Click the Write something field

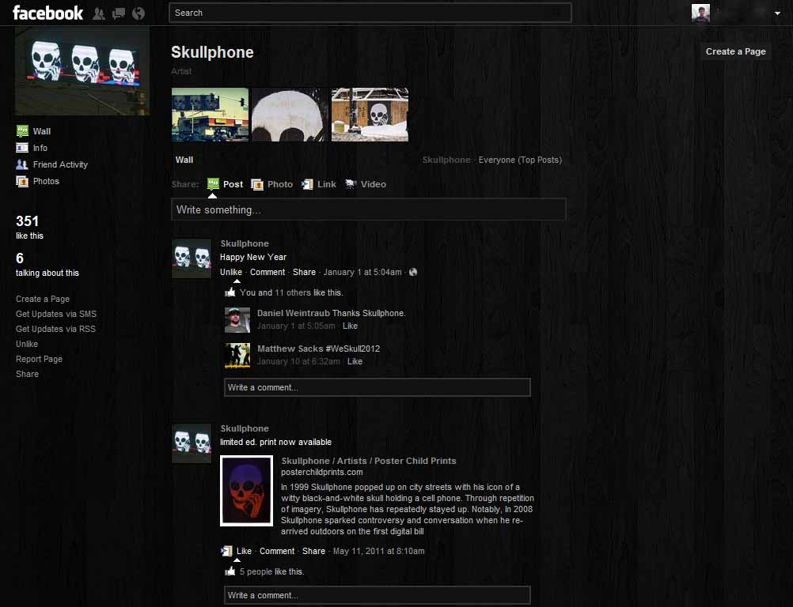coord(368,209)
